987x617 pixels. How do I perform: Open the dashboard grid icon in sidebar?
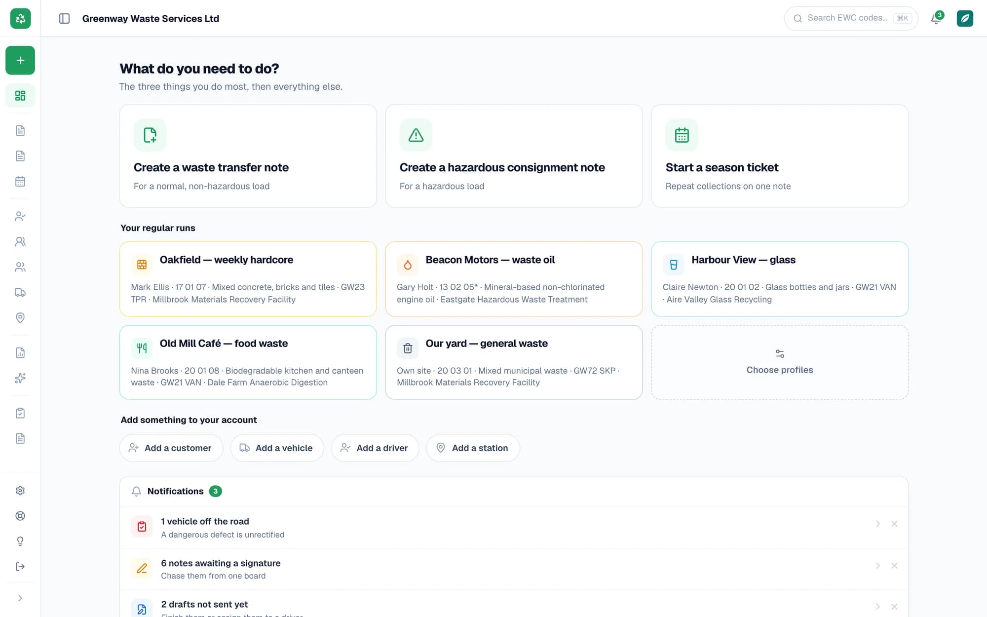pyautogui.click(x=20, y=95)
